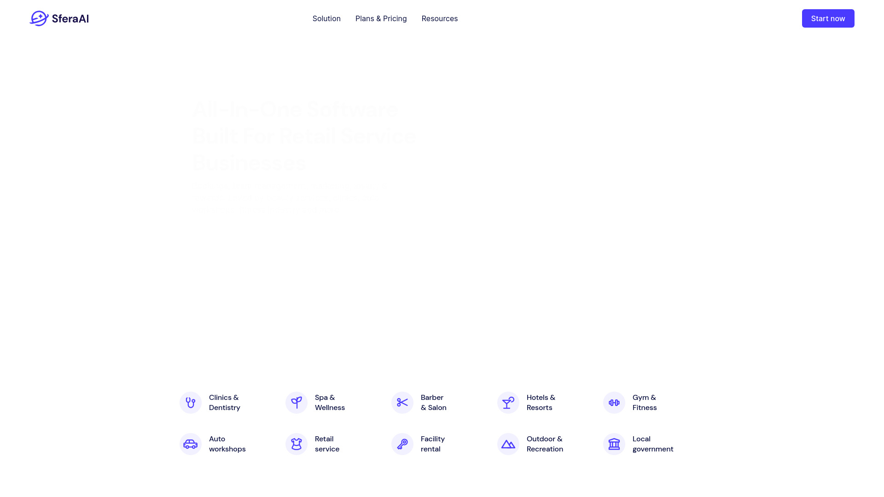Open the Resources navigation menu
This screenshot has width=884, height=497.
pyautogui.click(x=439, y=18)
